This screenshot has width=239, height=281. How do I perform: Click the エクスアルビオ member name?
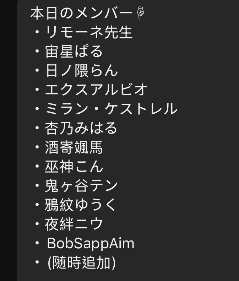click(96, 90)
